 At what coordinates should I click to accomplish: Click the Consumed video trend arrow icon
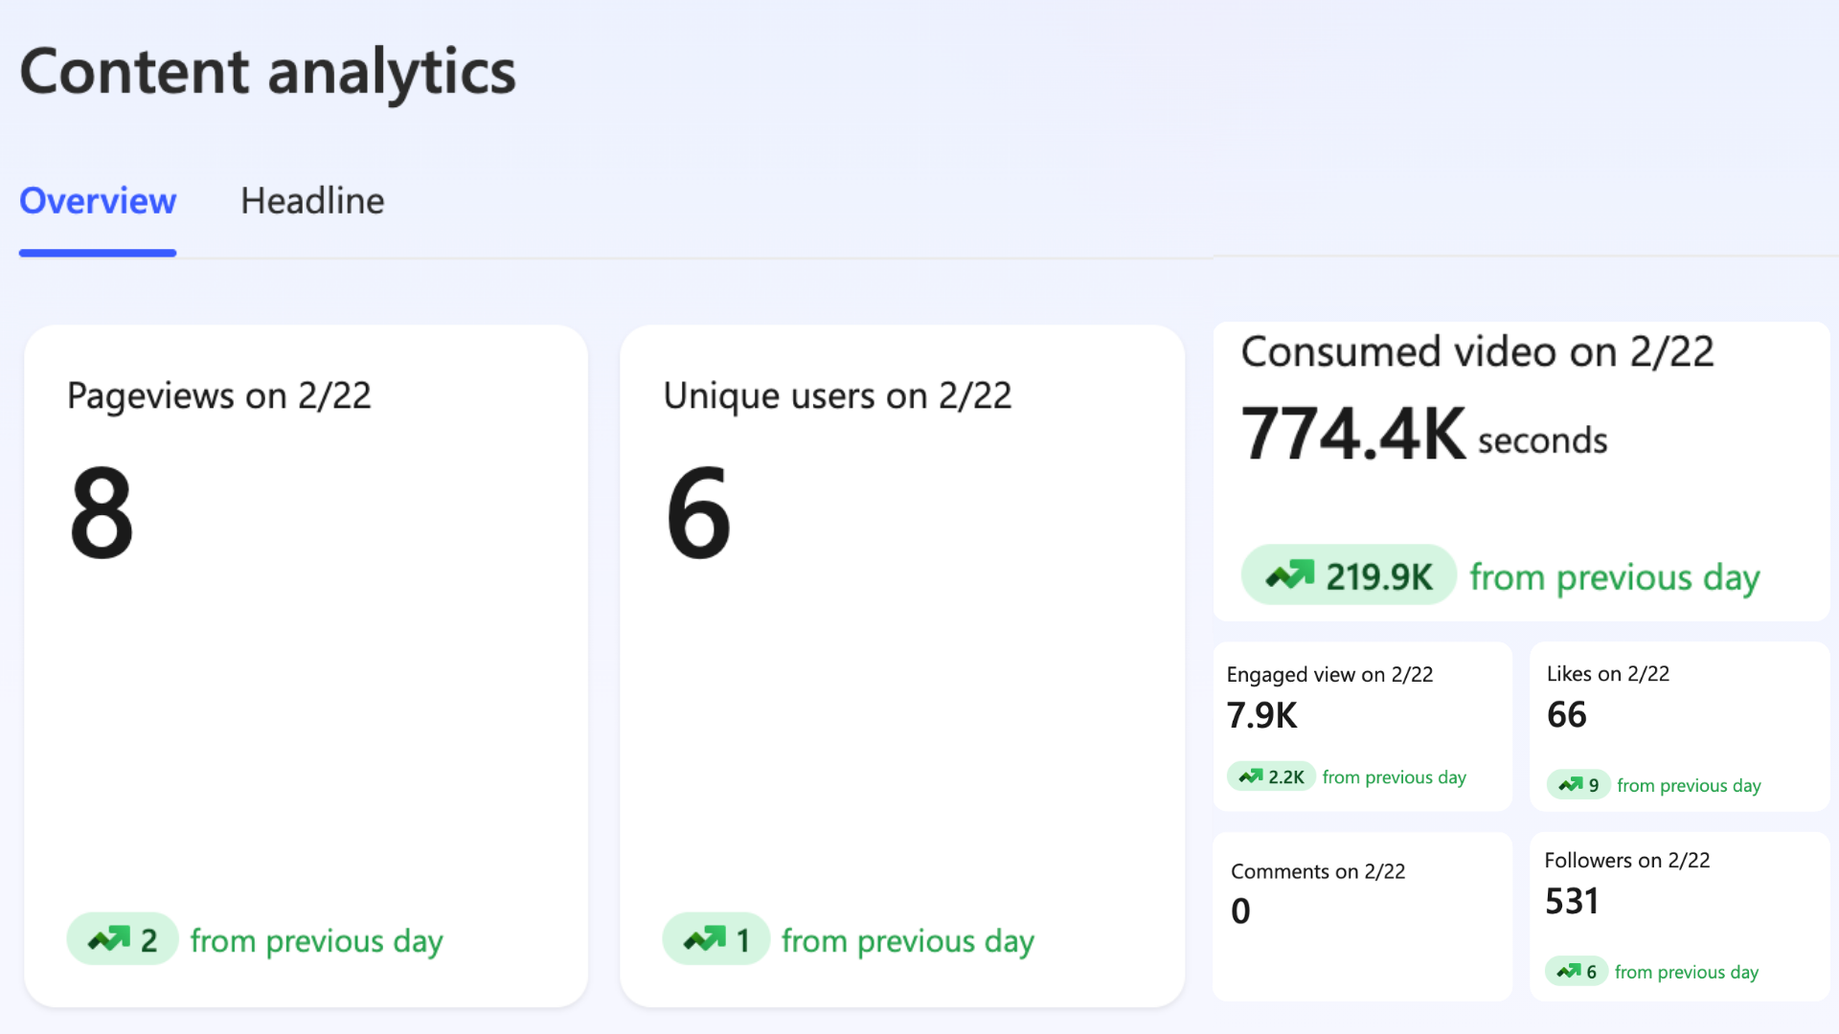click(1290, 575)
